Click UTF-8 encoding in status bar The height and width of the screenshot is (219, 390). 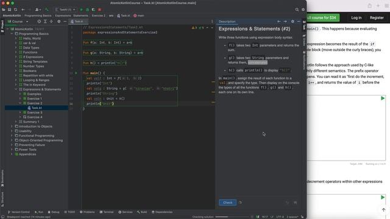click(x=280, y=217)
